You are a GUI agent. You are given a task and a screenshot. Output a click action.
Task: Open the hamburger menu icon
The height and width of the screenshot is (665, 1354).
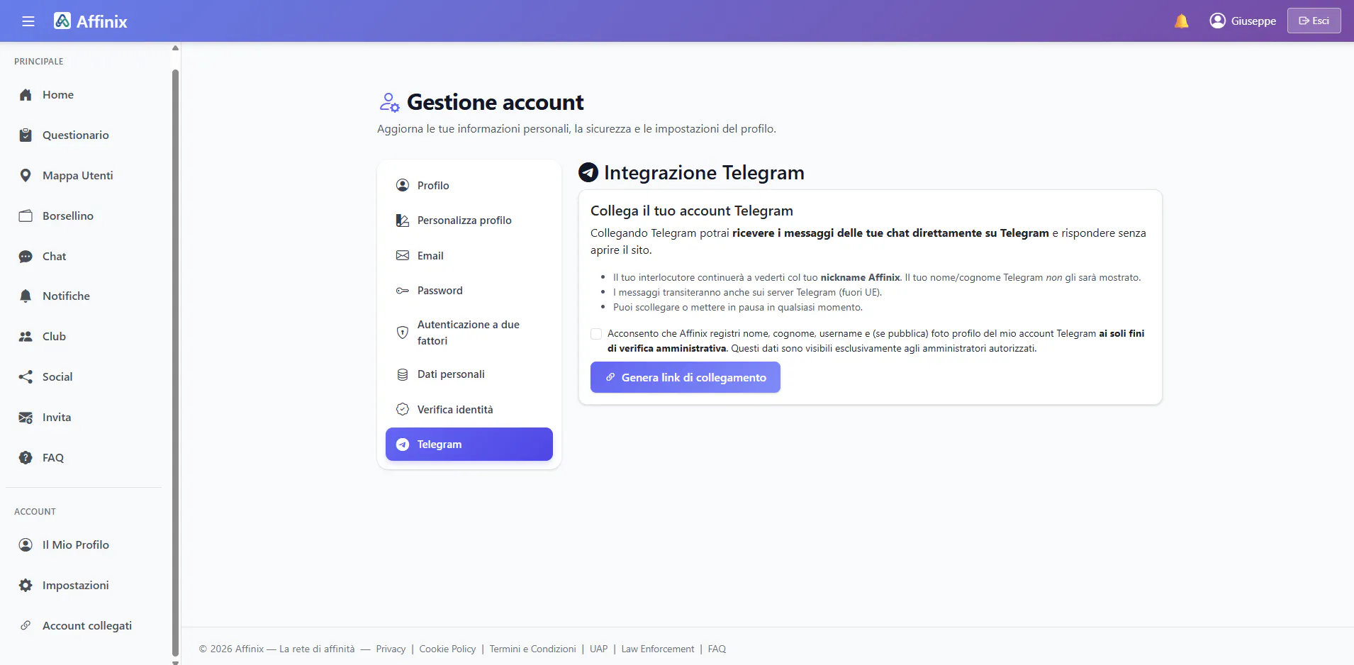click(x=28, y=21)
